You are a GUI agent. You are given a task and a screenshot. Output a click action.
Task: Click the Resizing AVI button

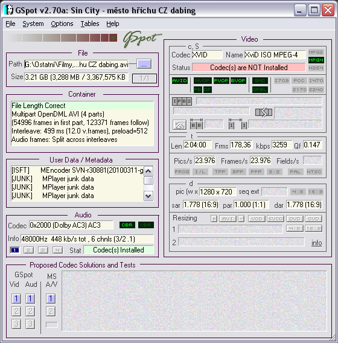coord(228,219)
